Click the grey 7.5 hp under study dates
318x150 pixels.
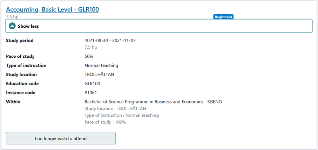click(x=91, y=48)
